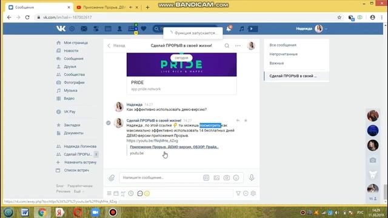Bookmark this page with the star icon

(339, 18)
